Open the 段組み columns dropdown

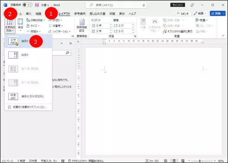[34, 32]
